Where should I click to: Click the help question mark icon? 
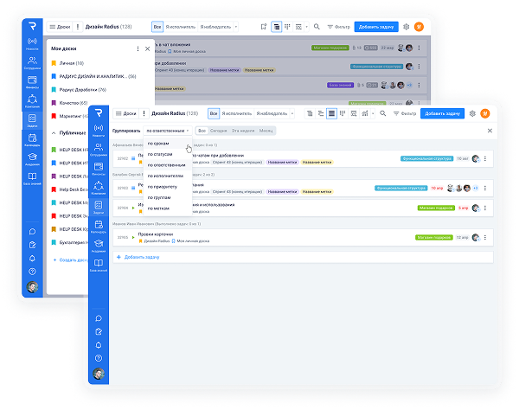pyautogui.click(x=99, y=359)
